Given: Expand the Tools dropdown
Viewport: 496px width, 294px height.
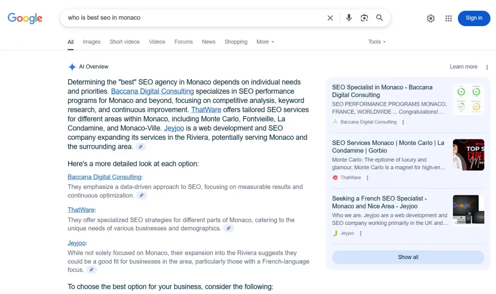Looking at the screenshot, I should 377,42.
